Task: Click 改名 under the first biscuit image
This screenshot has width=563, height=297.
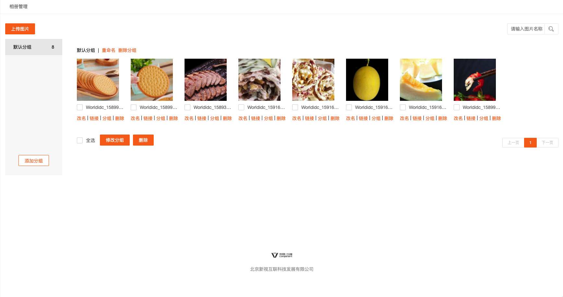Action: coord(81,118)
